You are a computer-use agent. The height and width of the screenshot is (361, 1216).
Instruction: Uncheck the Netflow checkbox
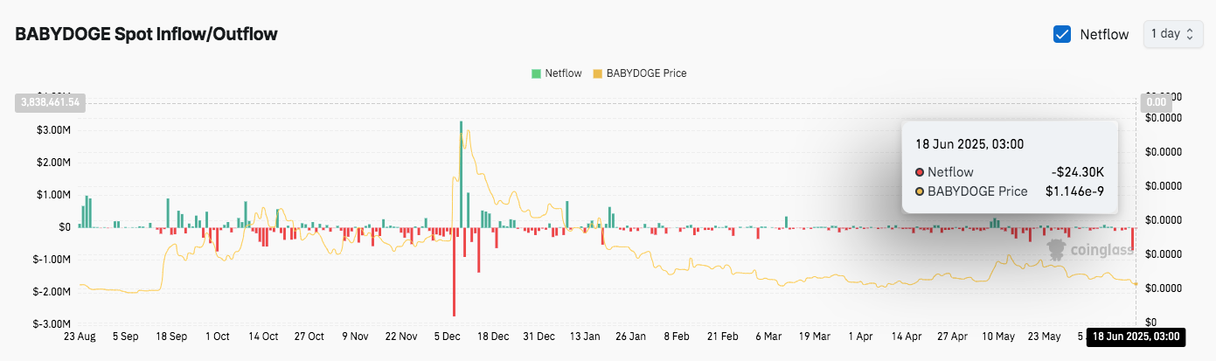click(1062, 34)
